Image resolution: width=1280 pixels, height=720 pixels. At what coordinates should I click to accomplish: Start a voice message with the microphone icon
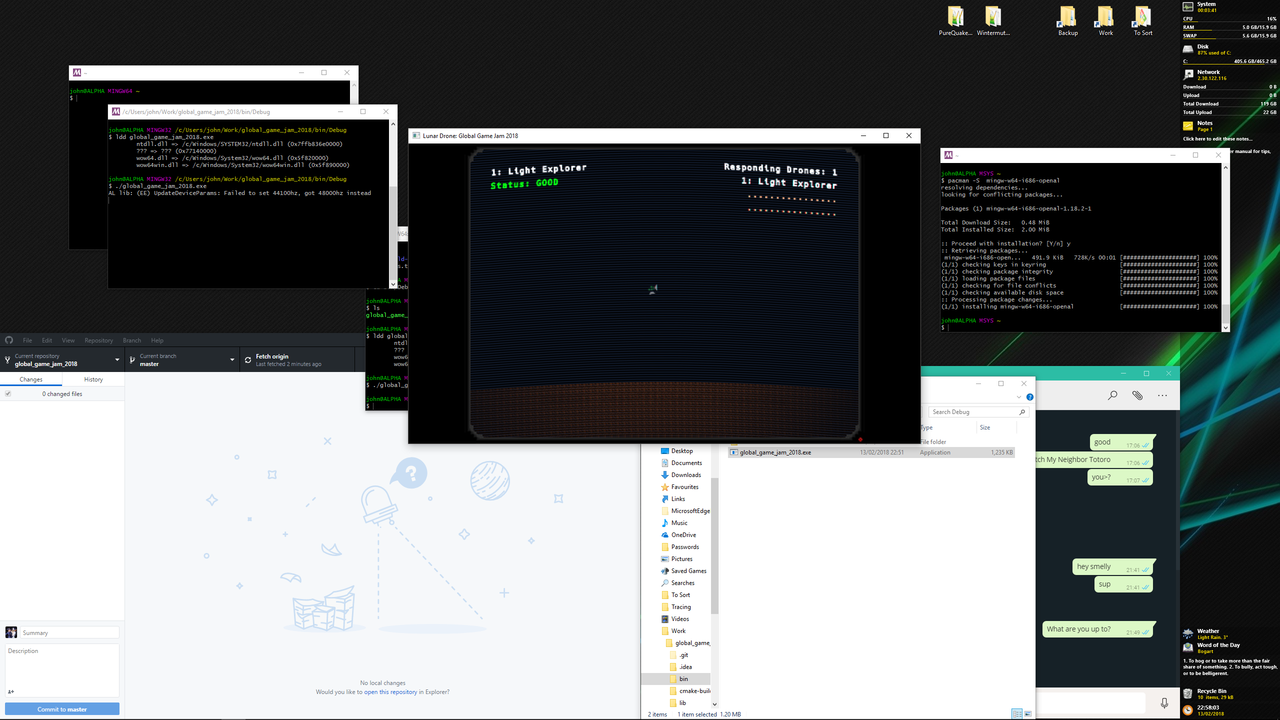(x=1165, y=702)
